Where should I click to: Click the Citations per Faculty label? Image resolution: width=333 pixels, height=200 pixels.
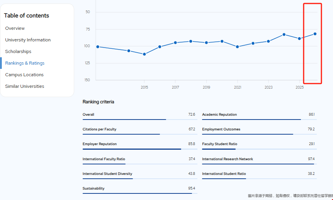tap(99, 129)
